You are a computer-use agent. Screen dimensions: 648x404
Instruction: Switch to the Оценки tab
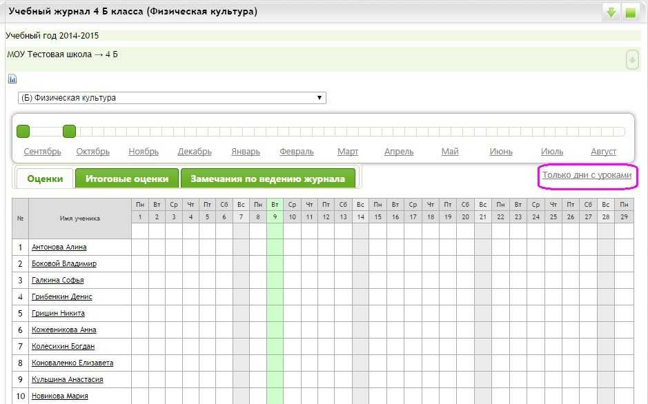pos(45,179)
